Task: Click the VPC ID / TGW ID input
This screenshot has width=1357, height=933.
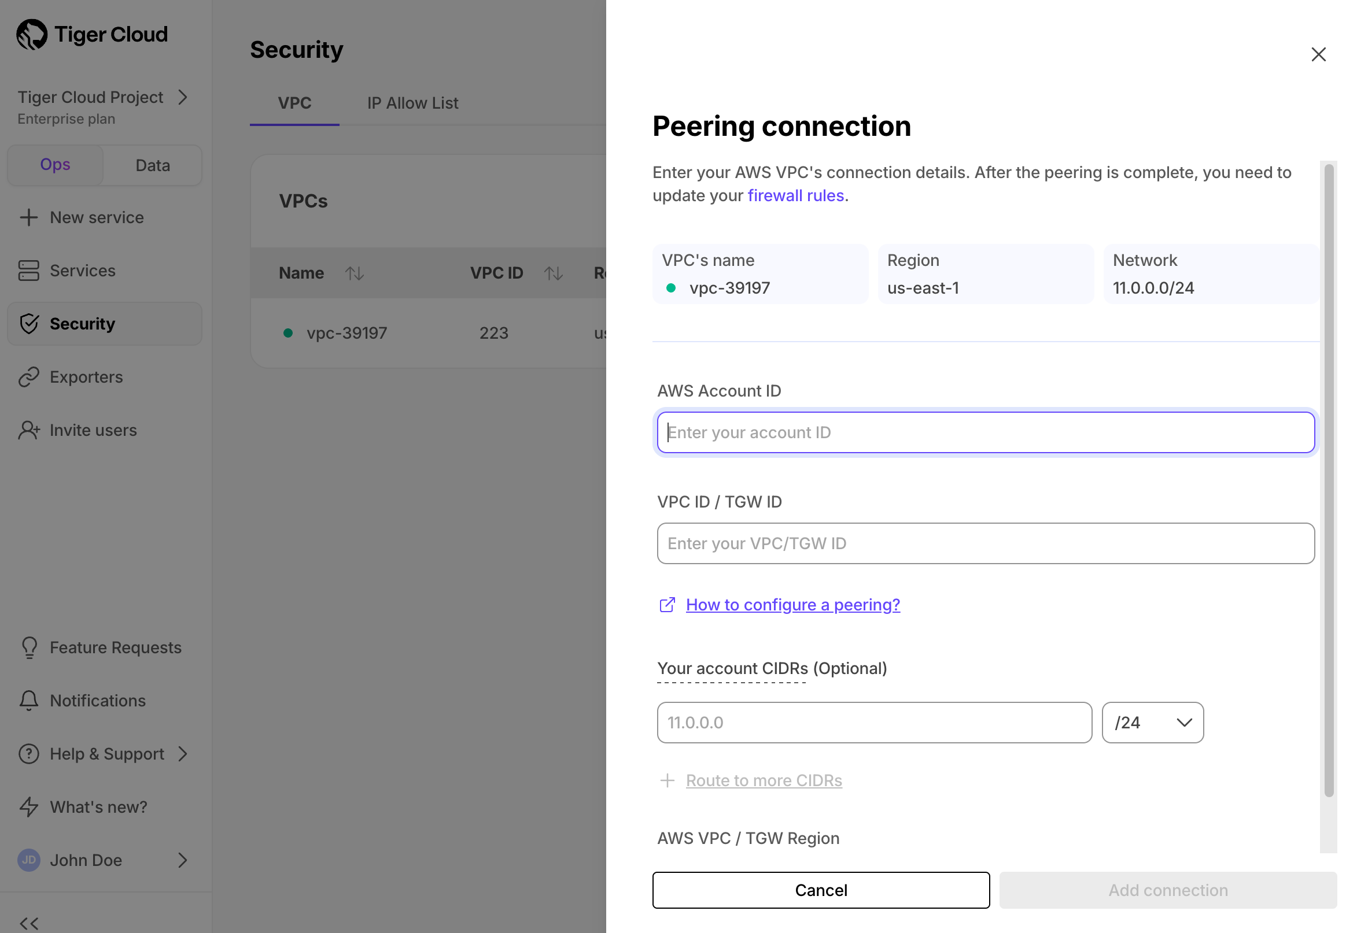Action: pos(986,543)
